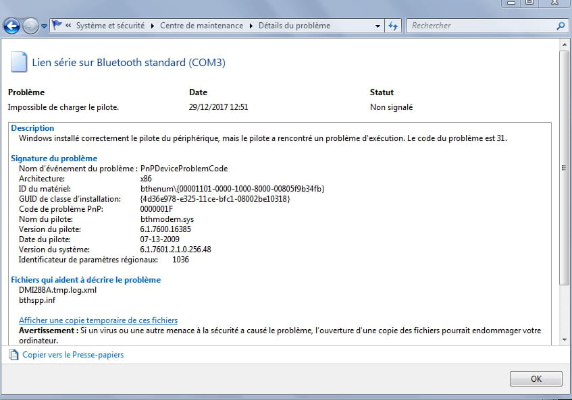The width and height of the screenshot is (572, 400).
Task: Select the architecture value x86
Action: pos(146,179)
